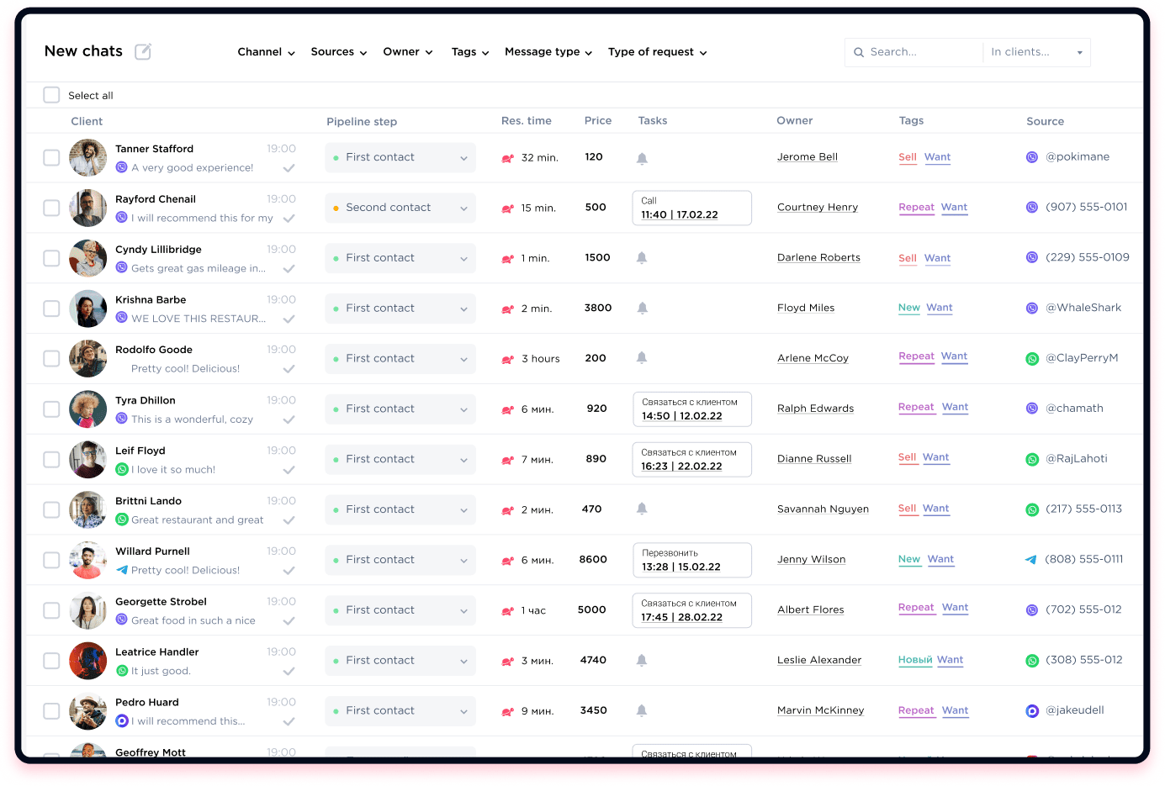Click the search magnifier icon
This screenshot has height=786, width=1165.
[x=859, y=52]
